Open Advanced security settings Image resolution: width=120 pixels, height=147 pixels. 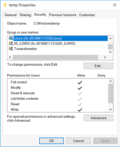(x=98, y=118)
